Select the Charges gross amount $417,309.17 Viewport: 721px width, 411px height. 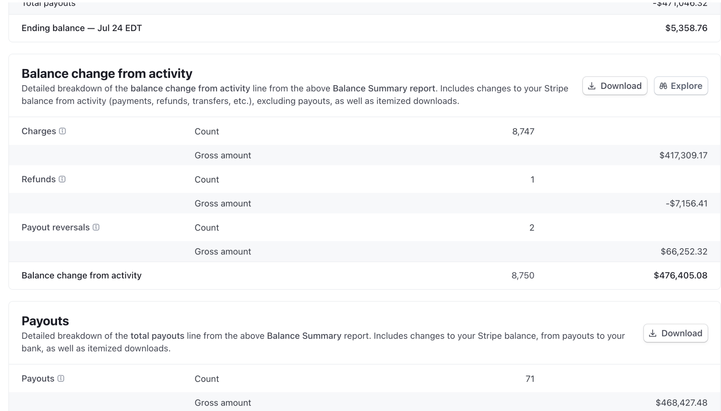[683, 155]
